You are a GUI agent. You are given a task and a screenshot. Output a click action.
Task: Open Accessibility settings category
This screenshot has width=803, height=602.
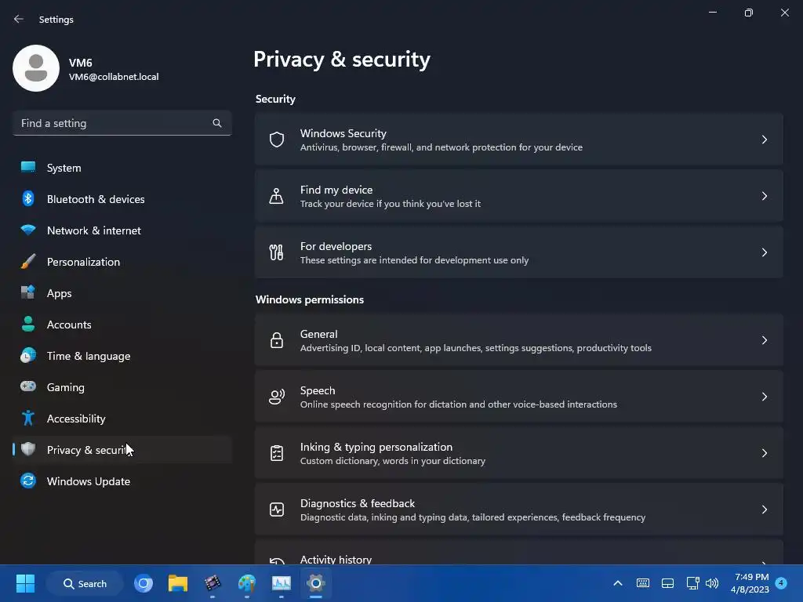pyautogui.click(x=122, y=419)
